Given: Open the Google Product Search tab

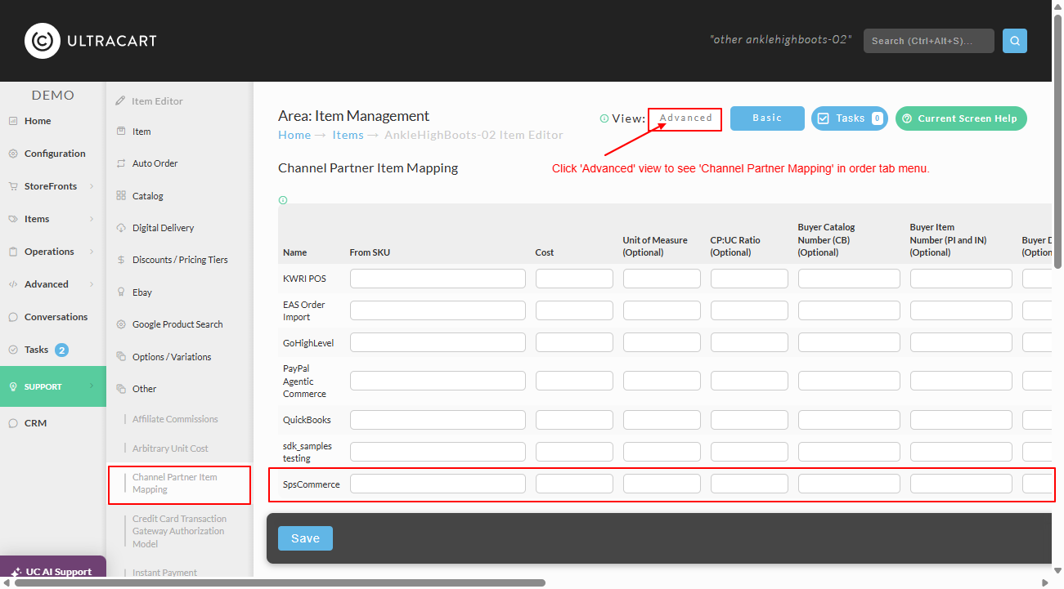Looking at the screenshot, I should [177, 324].
